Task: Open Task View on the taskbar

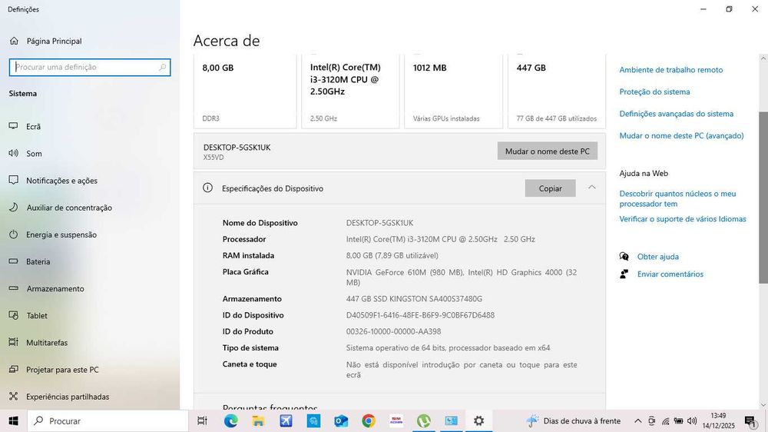Action: pos(202,420)
